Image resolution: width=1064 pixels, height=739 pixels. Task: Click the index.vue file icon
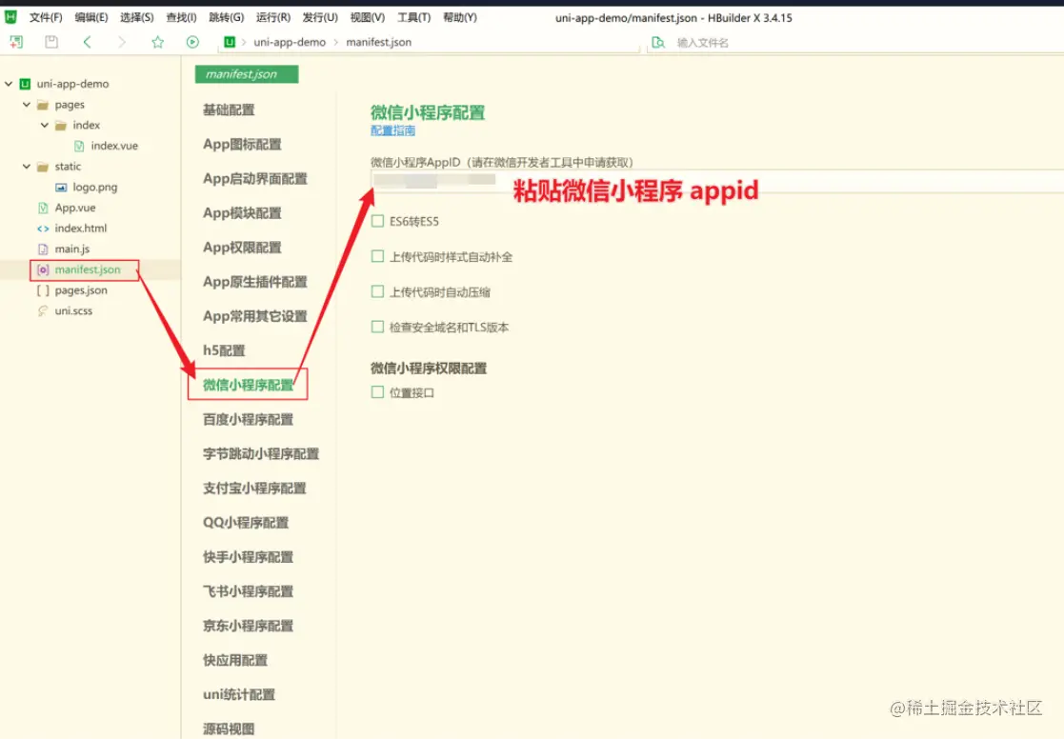(x=79, y=146)
